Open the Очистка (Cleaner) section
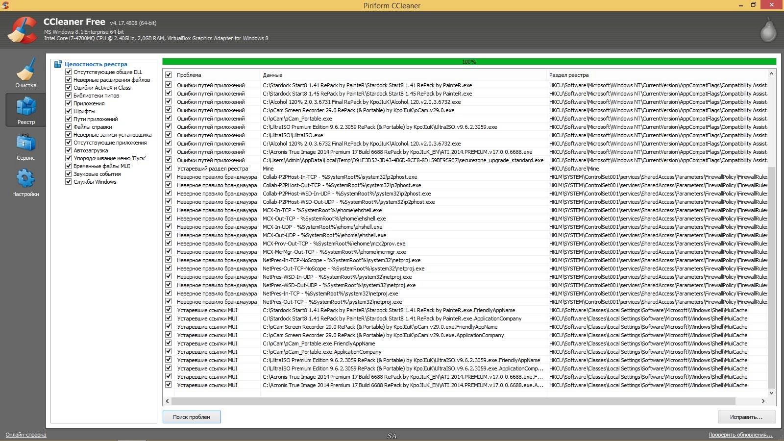 coord(25,73)
